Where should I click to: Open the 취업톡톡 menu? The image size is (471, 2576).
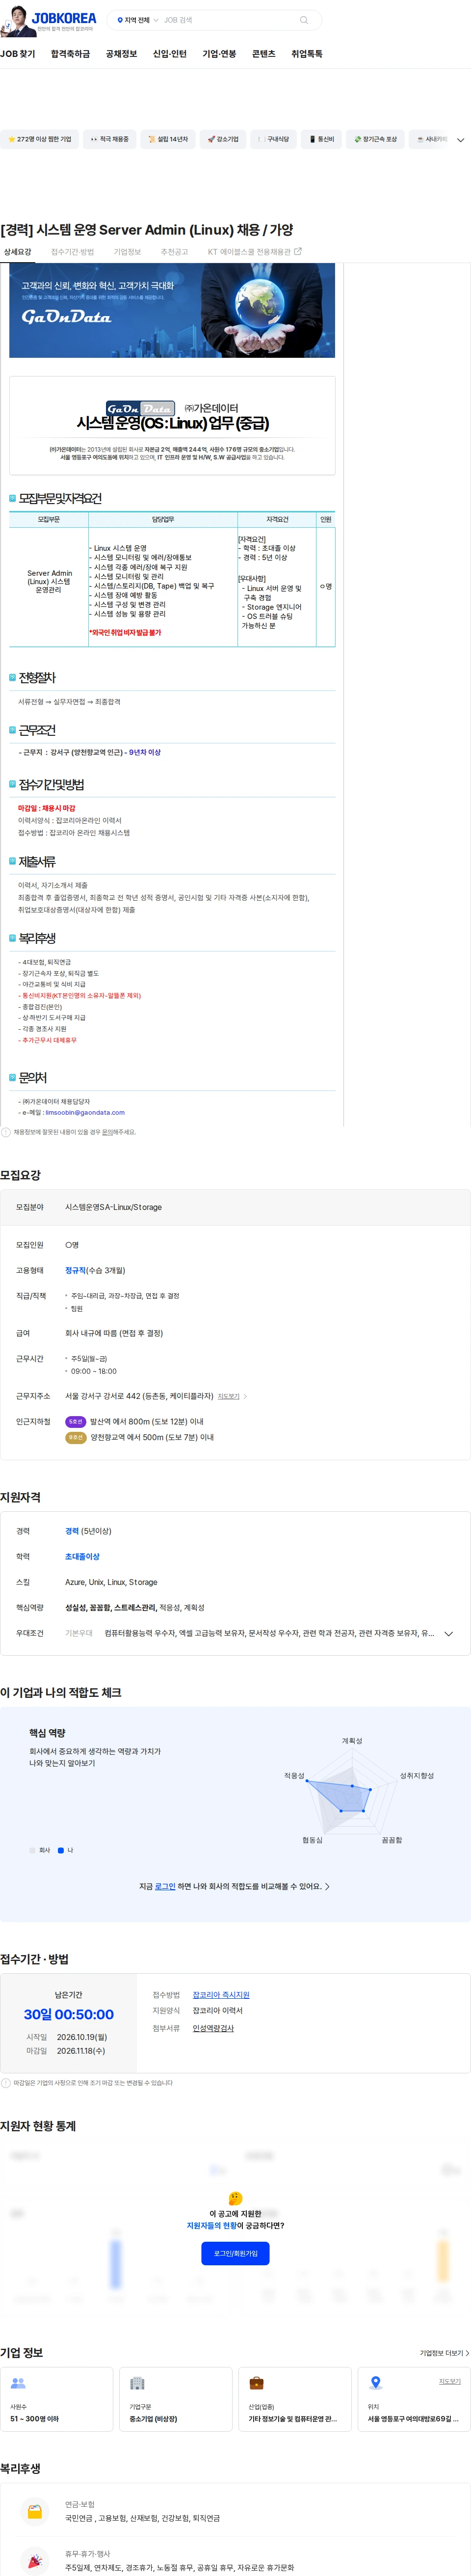[x=307, y=54]
